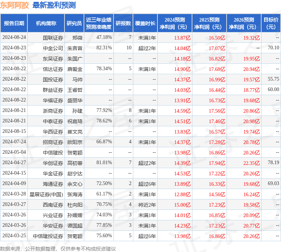Click institution 招商证券
Viewport: 281px width, 252px height.
coord(53,142)
